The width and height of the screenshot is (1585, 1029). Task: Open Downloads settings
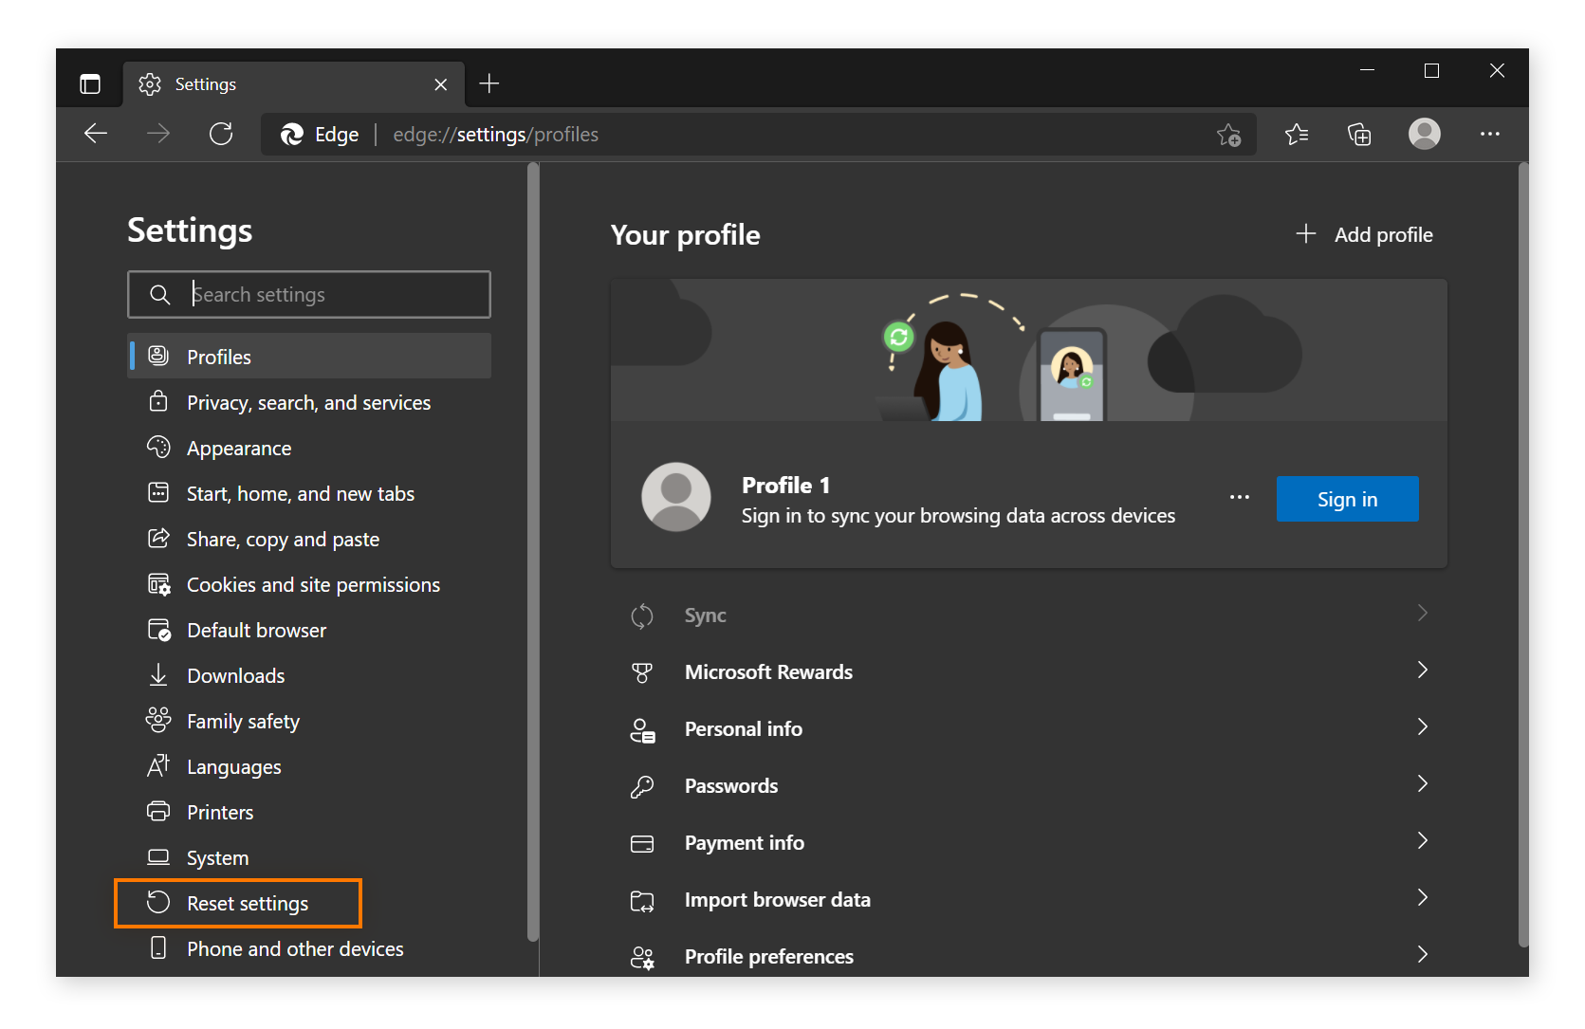(309, 675)
